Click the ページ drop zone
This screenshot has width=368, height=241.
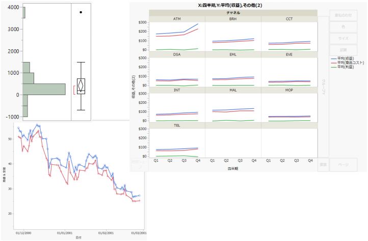tap(343, 165)
